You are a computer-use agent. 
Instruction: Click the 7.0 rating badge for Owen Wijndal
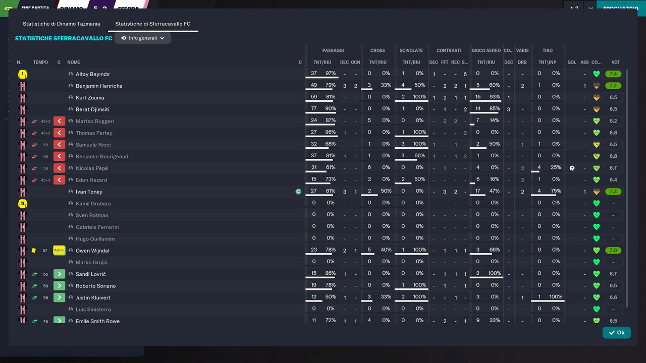pos(613,251)
